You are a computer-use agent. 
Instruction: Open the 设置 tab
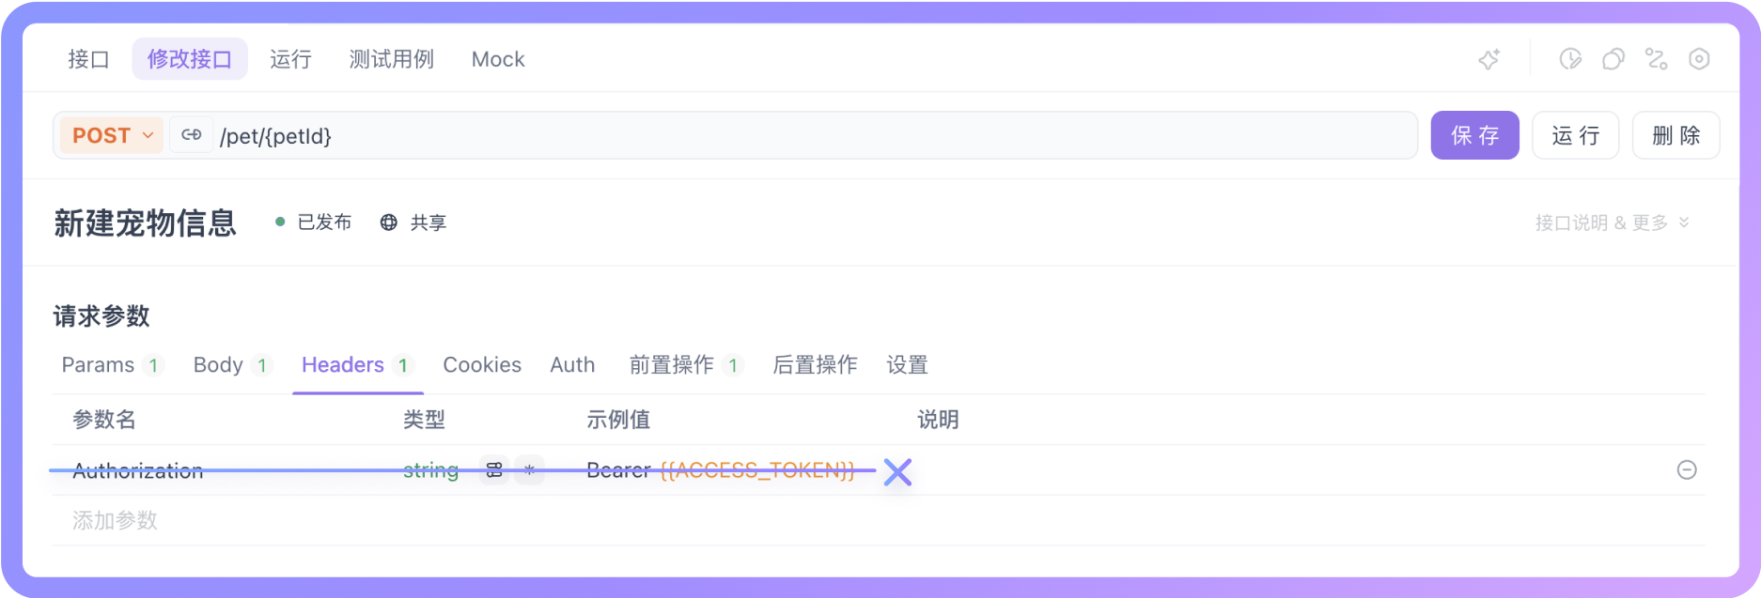click(907, 365)
